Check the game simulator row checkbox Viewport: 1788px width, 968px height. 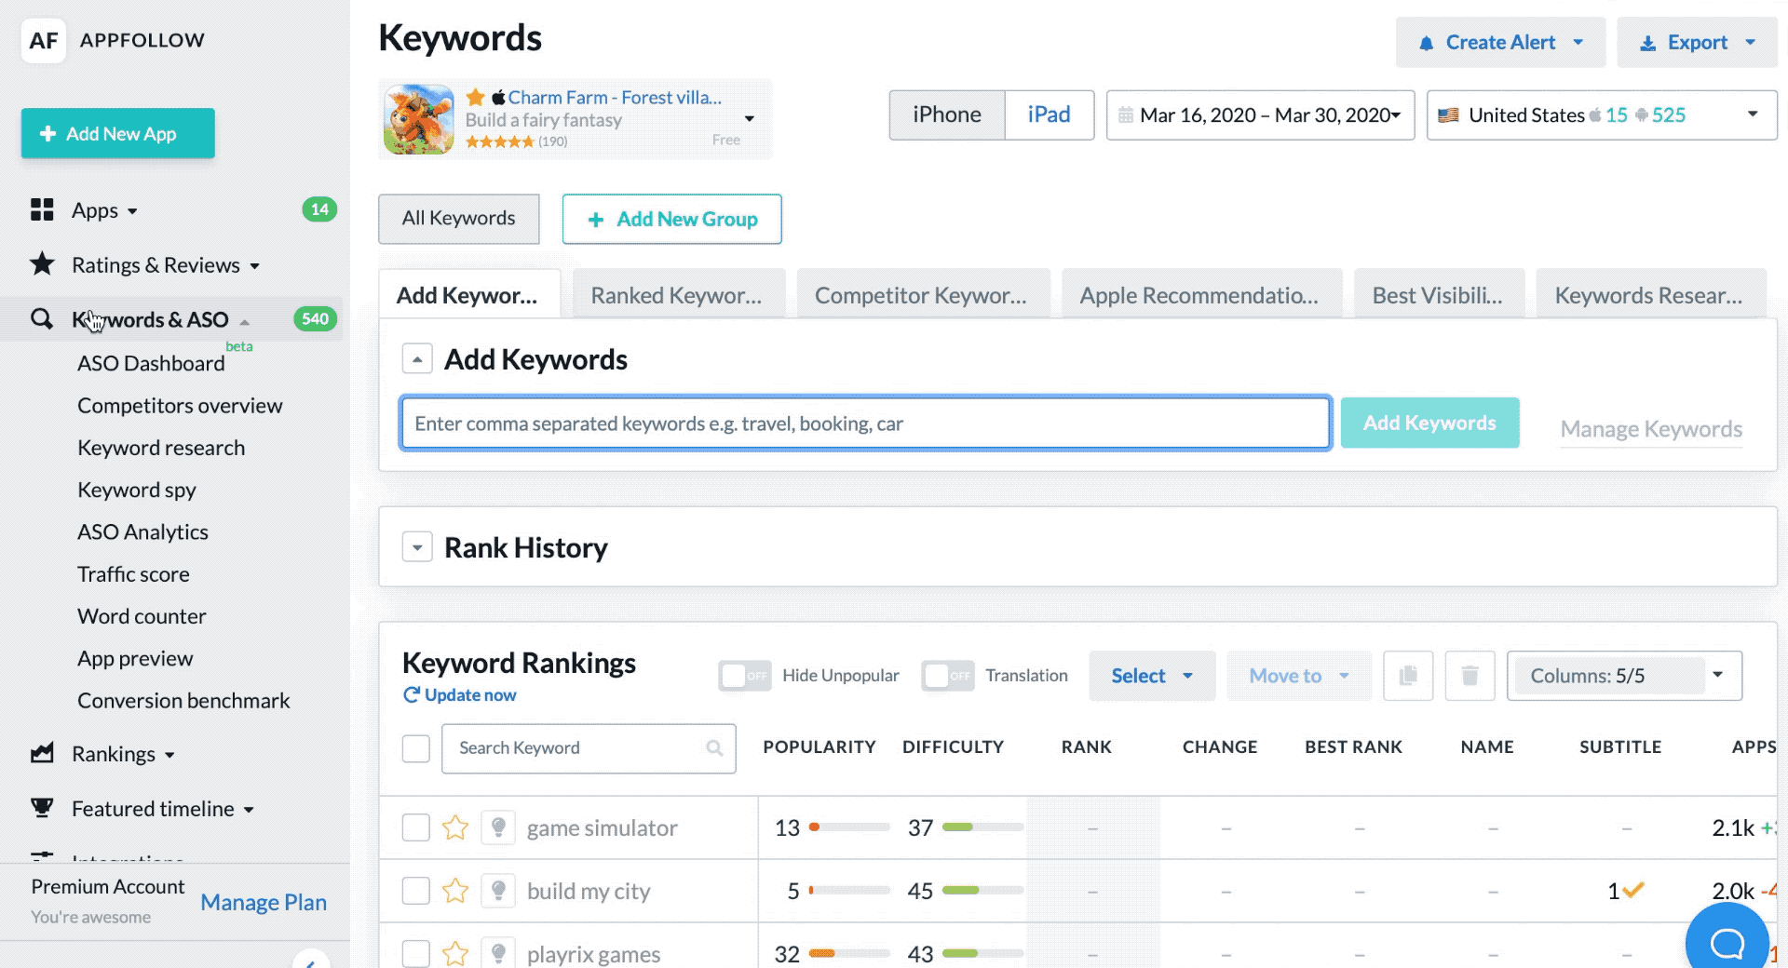pyautogui.click(x=415, y=827)
